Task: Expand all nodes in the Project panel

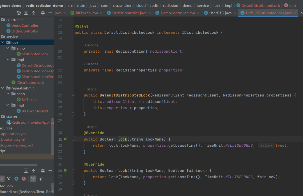Action: 26,13
